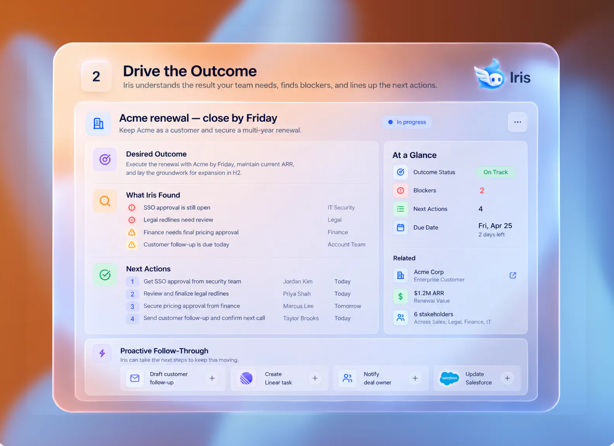Click assignee 'Jordan Kim'

(298, 282)
